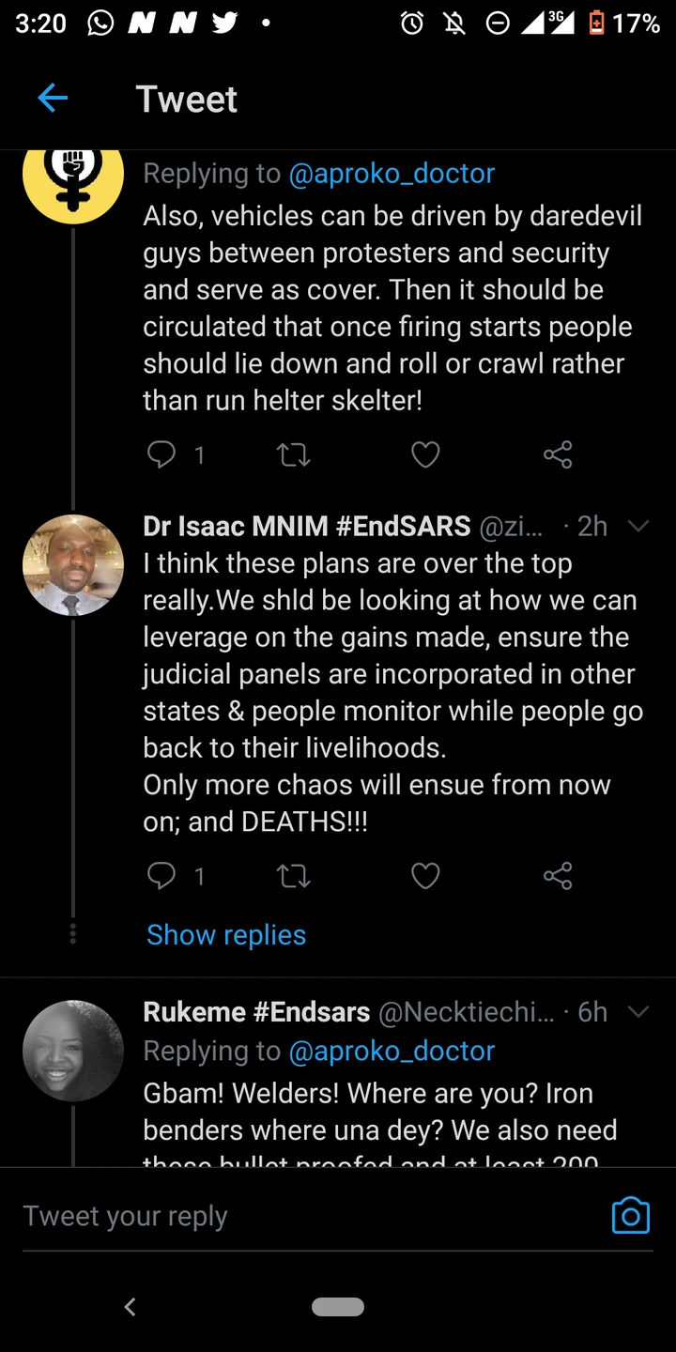Open Dr Isaac tweet options chevron
Screen dimensions: 676x1352
[x=638, y=526]
